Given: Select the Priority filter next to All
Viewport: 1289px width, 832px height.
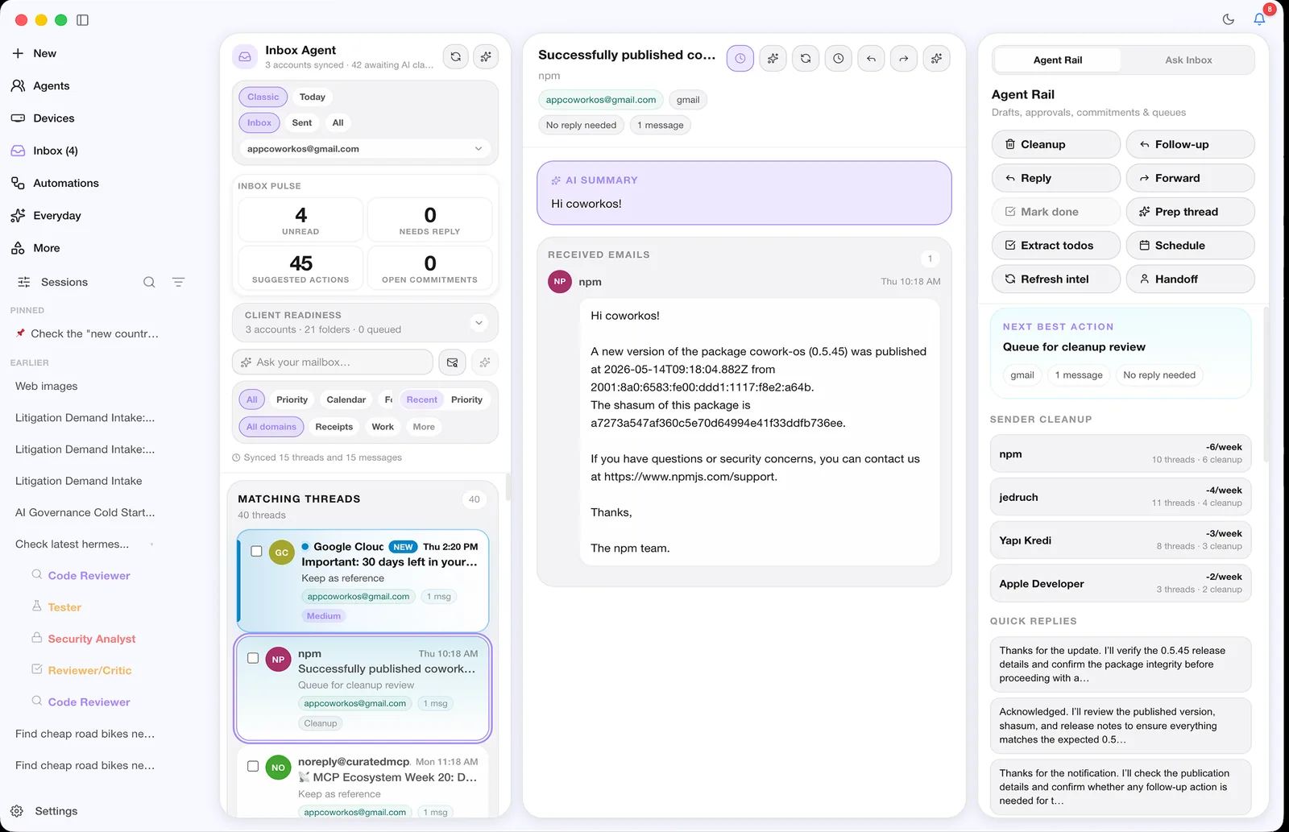Looking at the screenshot, I should pyautogui.click(x=292, y=399).
